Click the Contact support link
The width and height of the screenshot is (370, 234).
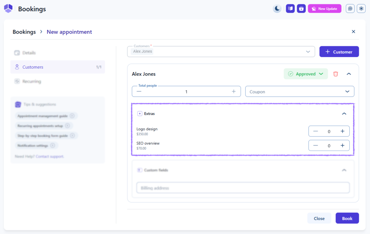[50, 156]
